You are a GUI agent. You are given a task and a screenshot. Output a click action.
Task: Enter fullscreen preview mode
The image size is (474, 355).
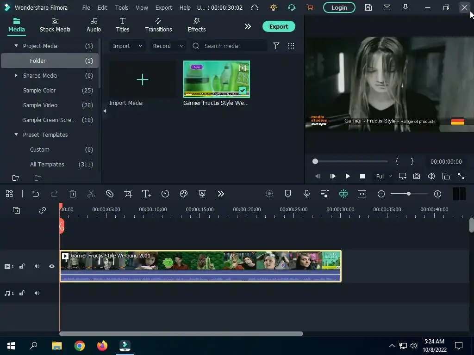[461, 176]
